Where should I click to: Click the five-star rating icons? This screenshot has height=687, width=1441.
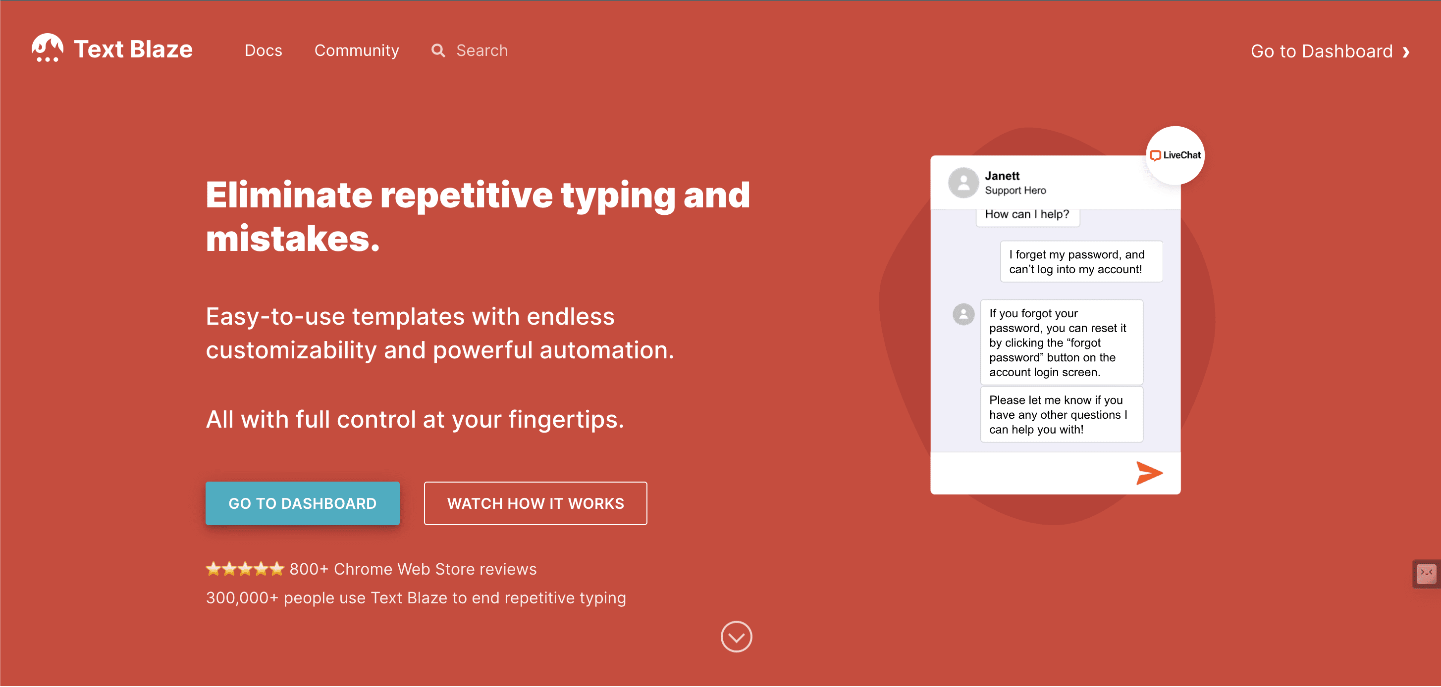[x=245, y=569]
